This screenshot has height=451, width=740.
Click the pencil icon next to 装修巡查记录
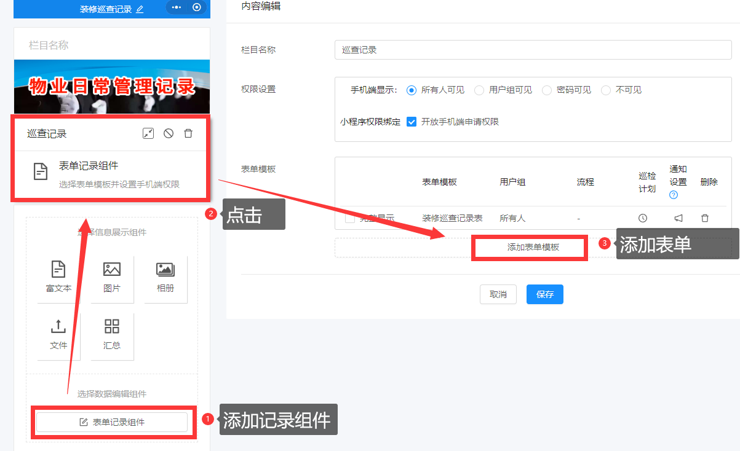pos(140,9)
